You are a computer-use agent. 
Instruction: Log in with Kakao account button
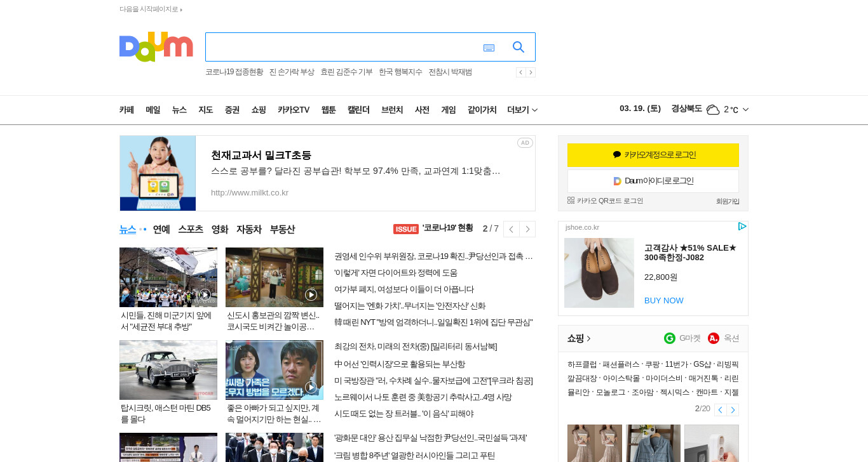pos(653,155)
